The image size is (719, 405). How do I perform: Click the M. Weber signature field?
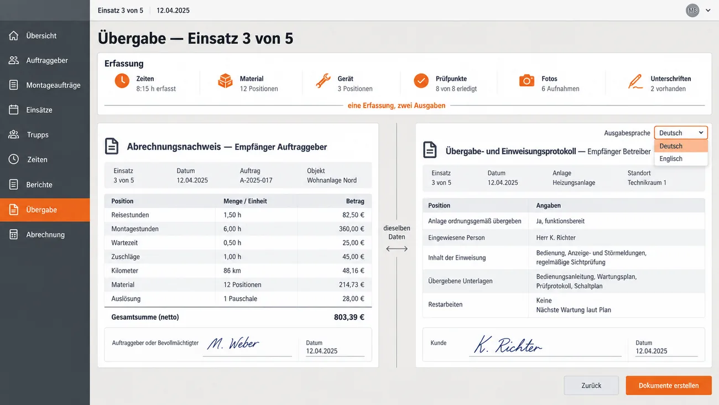point(247,345)
